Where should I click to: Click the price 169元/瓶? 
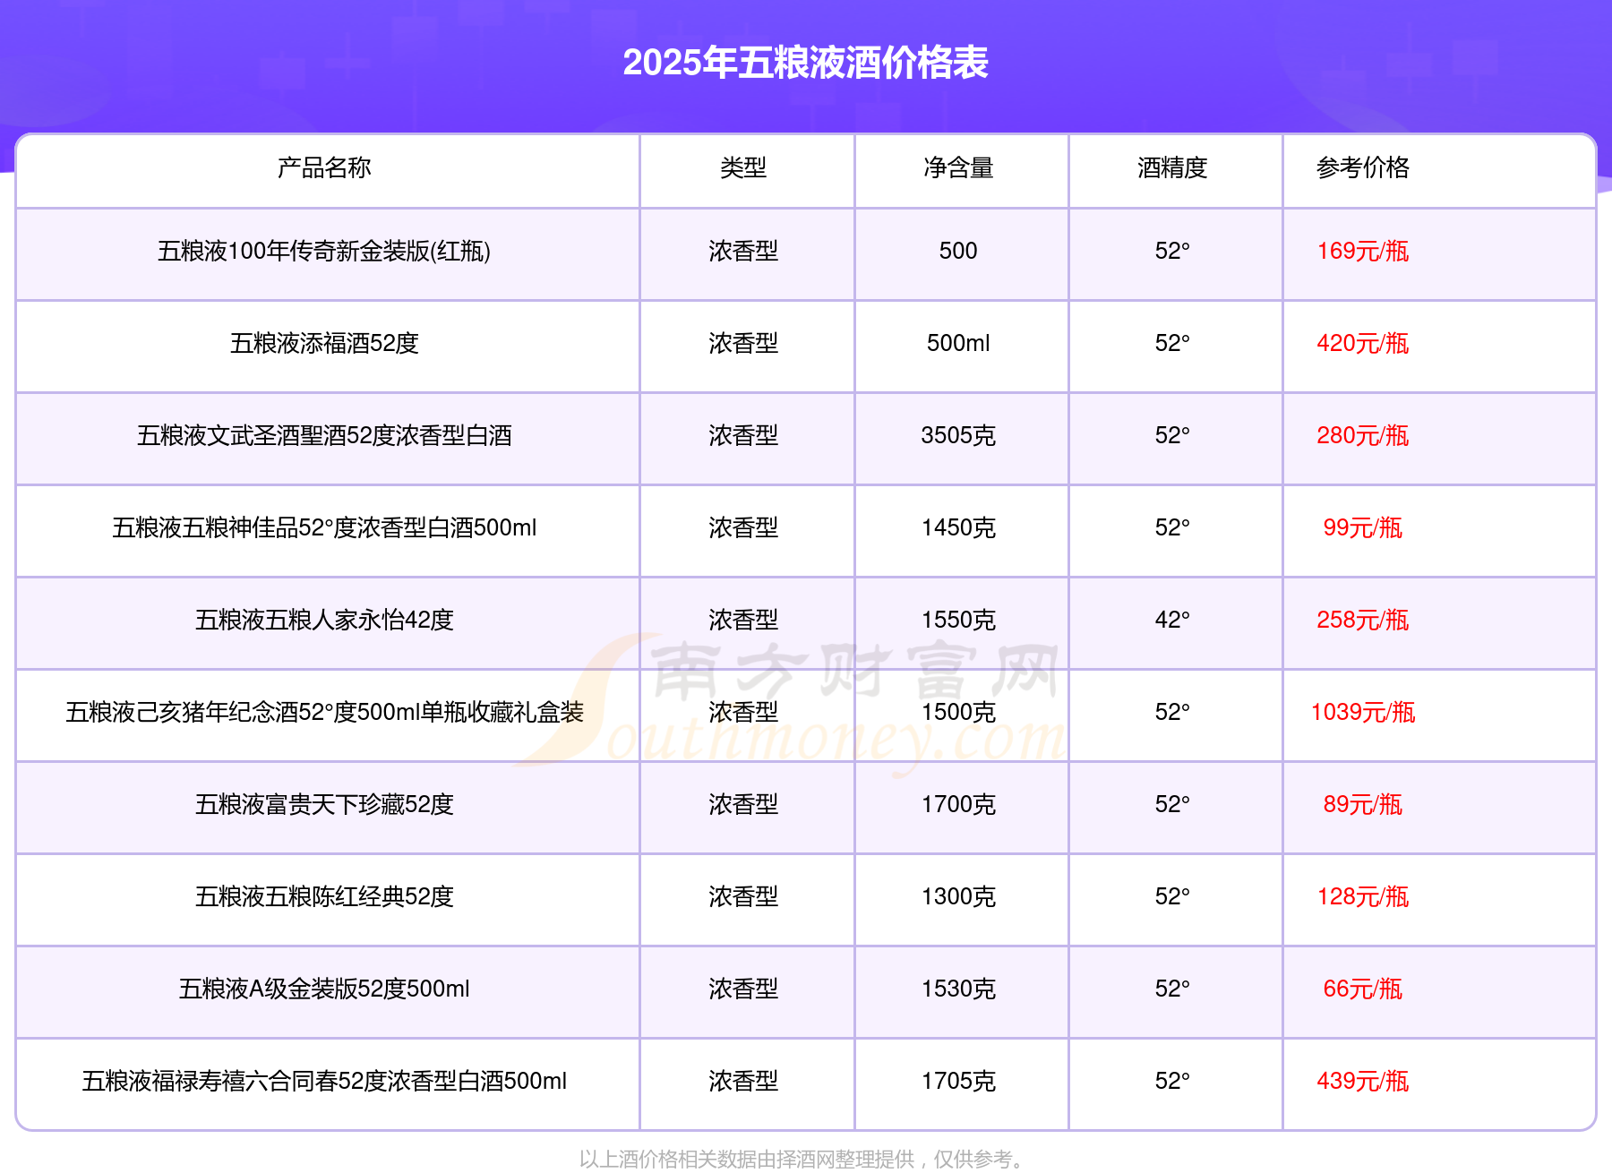pyautogui.click(x=1363, y=251)
